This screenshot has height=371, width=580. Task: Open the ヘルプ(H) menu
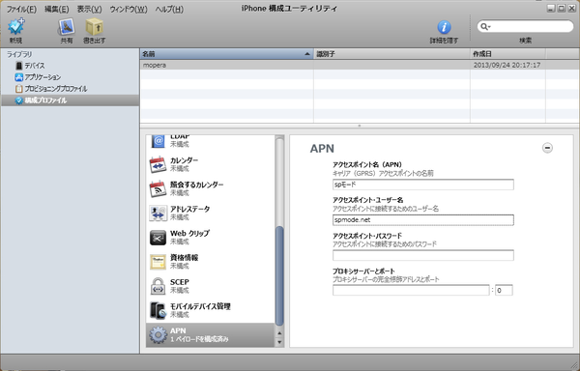tap(169, 9)
